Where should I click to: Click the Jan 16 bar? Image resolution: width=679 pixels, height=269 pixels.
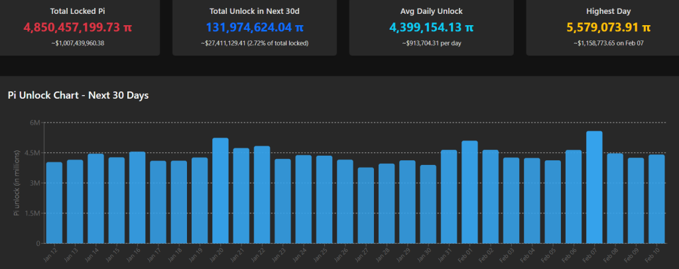[x=137, y=199]
